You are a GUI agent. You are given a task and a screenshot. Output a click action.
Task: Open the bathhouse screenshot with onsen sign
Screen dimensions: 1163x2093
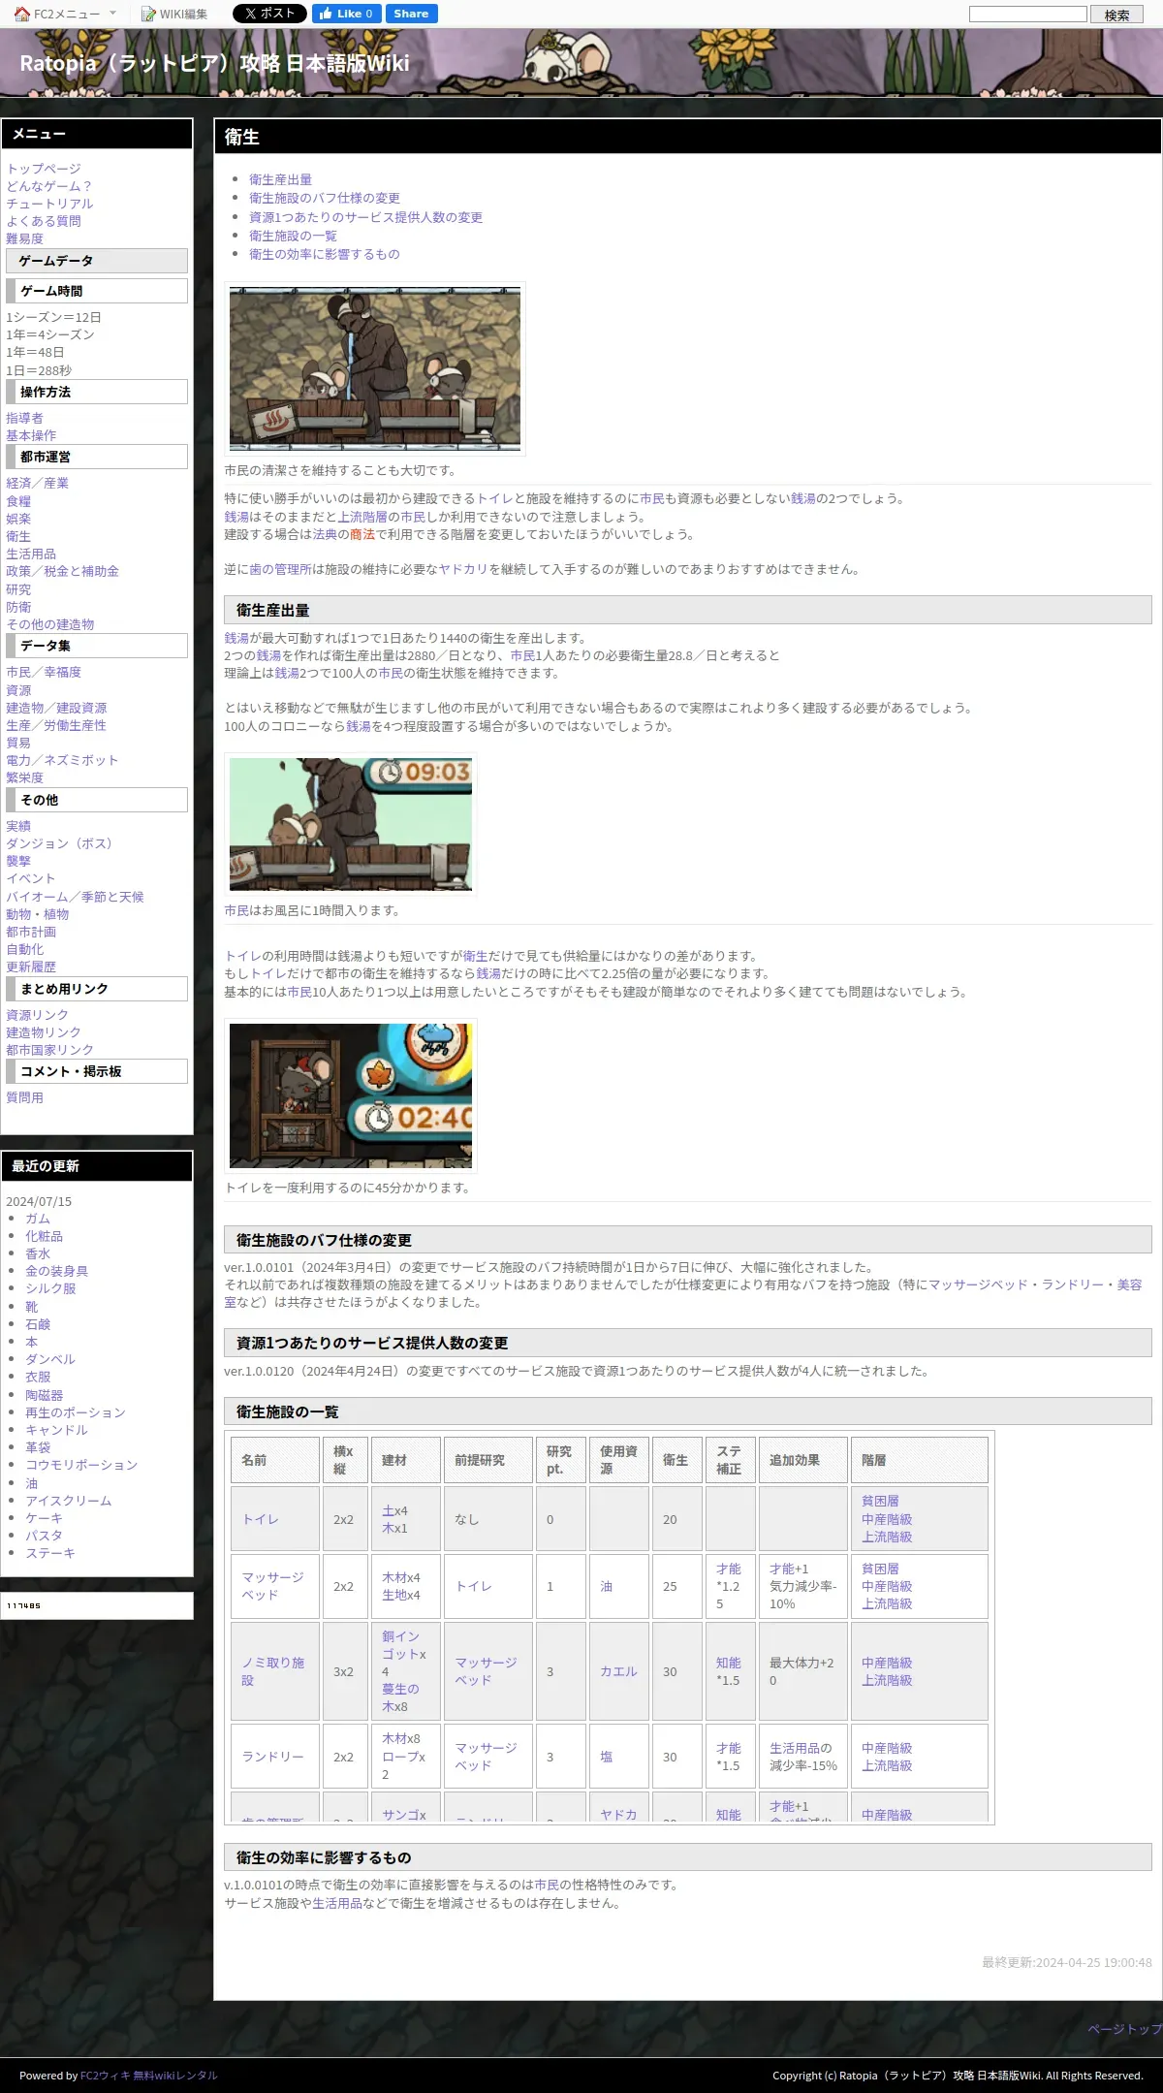[375, 368]
